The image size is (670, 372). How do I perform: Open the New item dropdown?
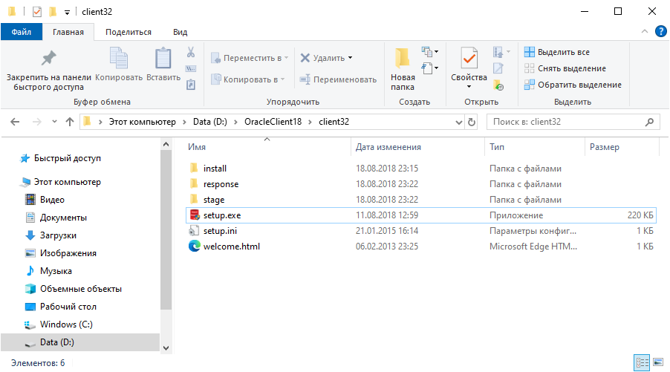pos(430,52)
